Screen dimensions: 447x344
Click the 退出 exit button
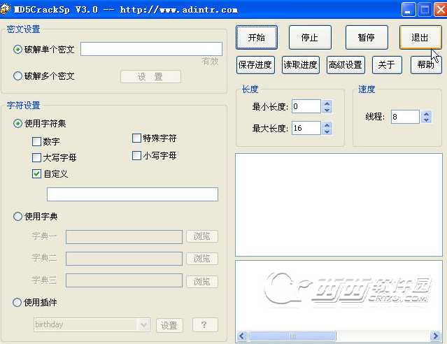[420, 37]
